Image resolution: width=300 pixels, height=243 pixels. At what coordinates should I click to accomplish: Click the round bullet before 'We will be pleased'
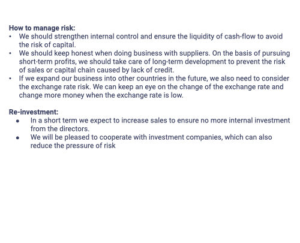pos(18,137)
